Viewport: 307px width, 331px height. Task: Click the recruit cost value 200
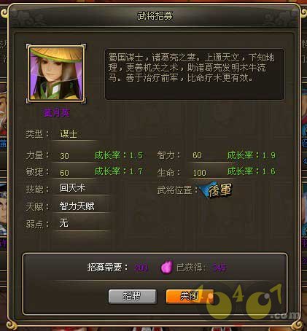pyautogui.click(x=141, y=268)
